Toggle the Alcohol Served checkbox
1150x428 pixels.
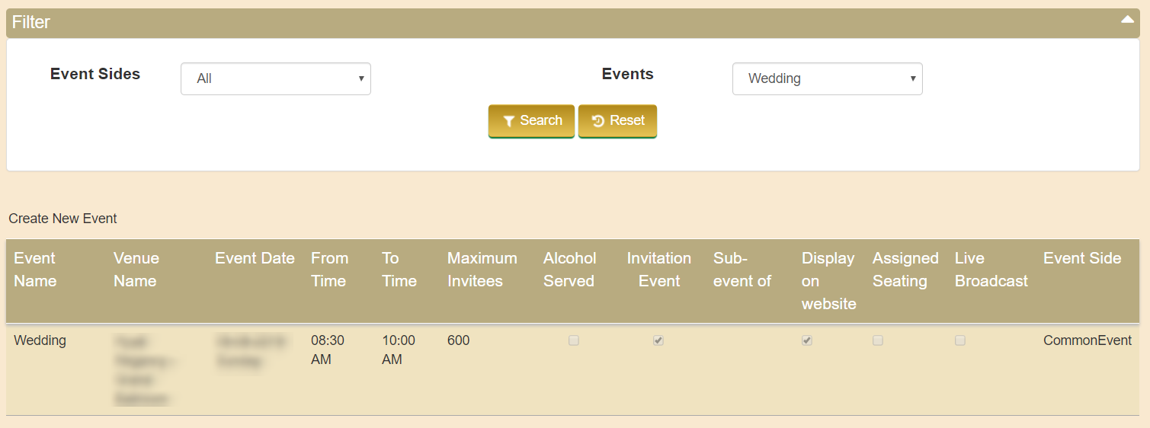(574, 340)
